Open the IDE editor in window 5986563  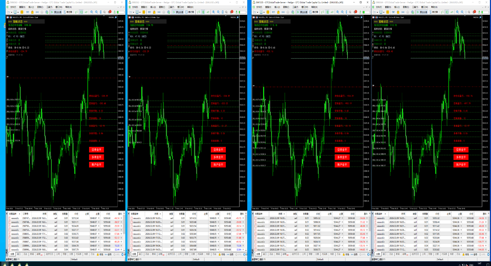pyautogui.click(x=28, y=12)
